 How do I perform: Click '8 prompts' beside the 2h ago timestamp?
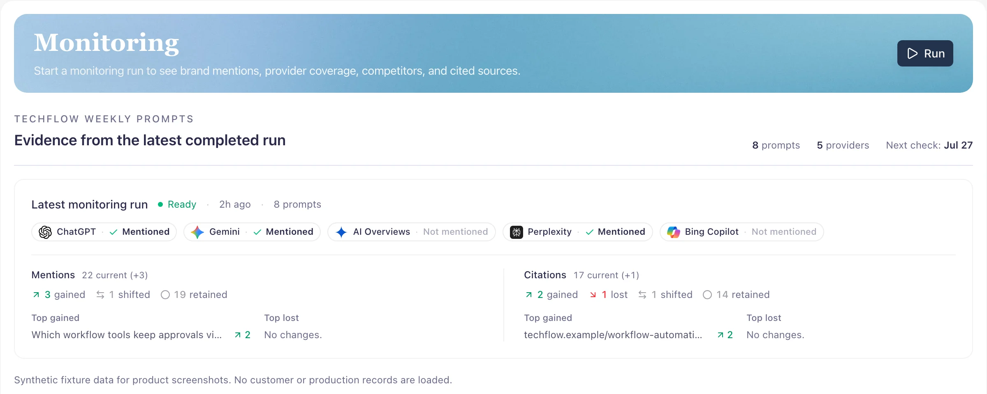[x=297, y=204]
